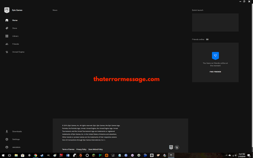Open the Home section in the sidebar
The height and width of the screenshot is (158, 253).
[x=15, y=20]
